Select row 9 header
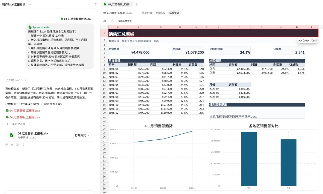 click(104, 69)
